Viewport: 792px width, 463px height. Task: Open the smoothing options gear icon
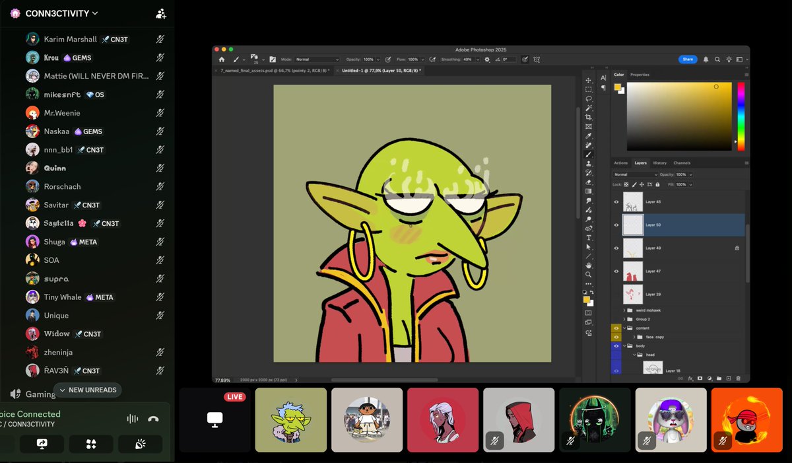488,59
